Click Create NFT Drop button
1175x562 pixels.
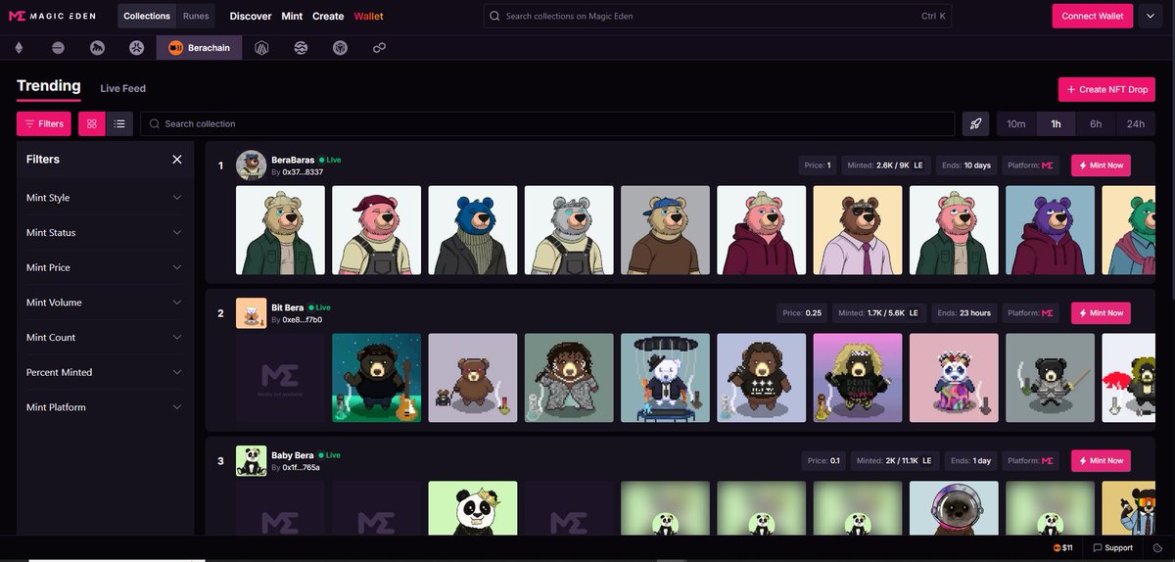coord(1106,89)
